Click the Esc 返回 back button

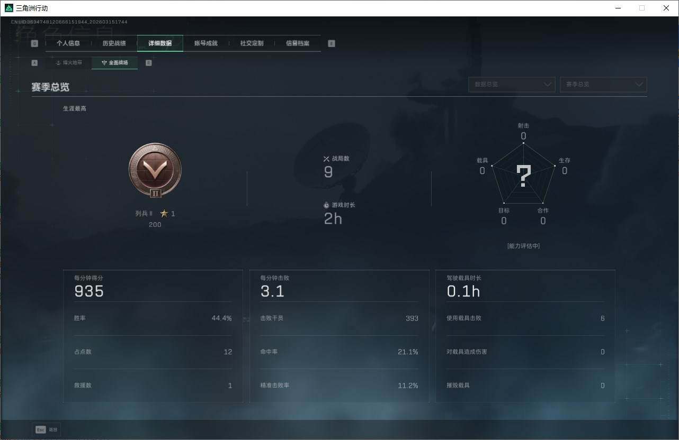click(46, 429)
